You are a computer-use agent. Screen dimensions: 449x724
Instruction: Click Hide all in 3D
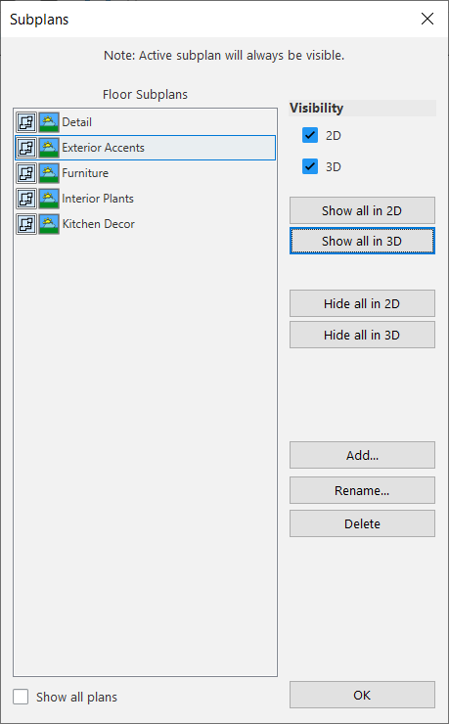tap(362, 335)
